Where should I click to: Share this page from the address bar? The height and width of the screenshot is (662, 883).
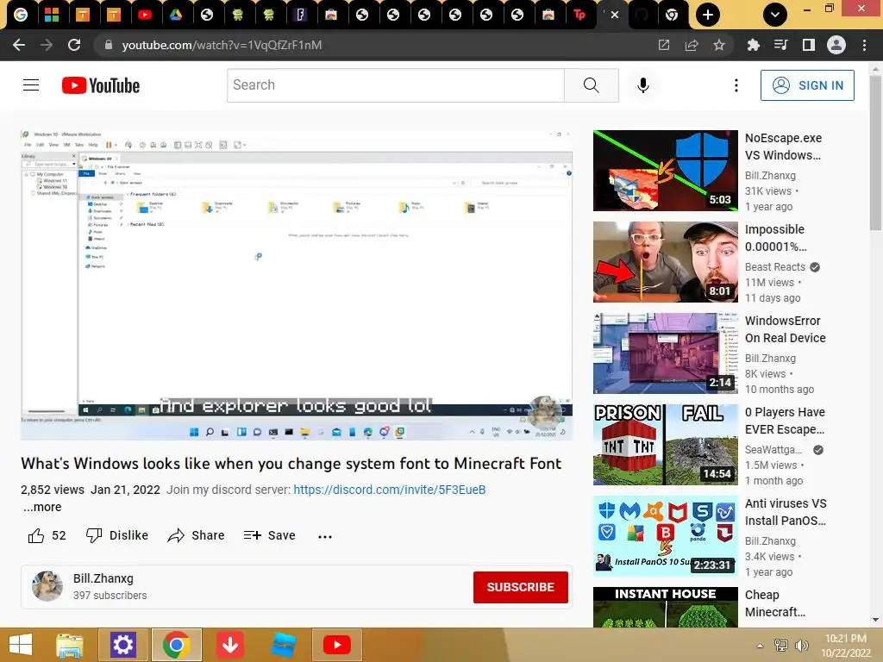pyautogui.click(x=692, y=45)
